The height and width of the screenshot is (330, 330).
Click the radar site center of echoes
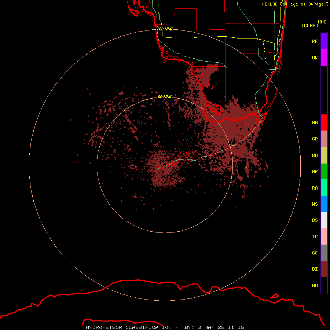[165, 165]
